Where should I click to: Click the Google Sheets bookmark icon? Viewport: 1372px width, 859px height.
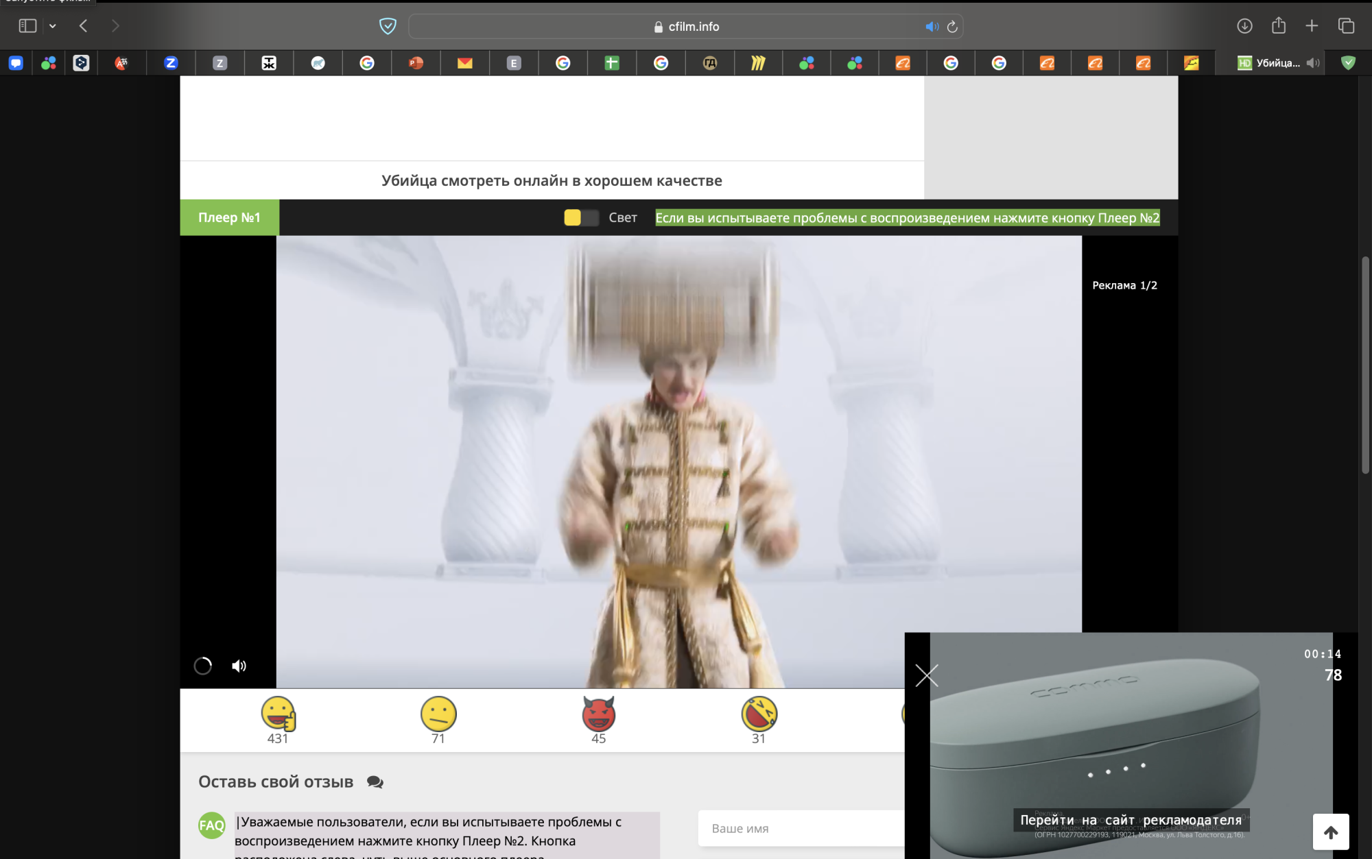(613, 62)
